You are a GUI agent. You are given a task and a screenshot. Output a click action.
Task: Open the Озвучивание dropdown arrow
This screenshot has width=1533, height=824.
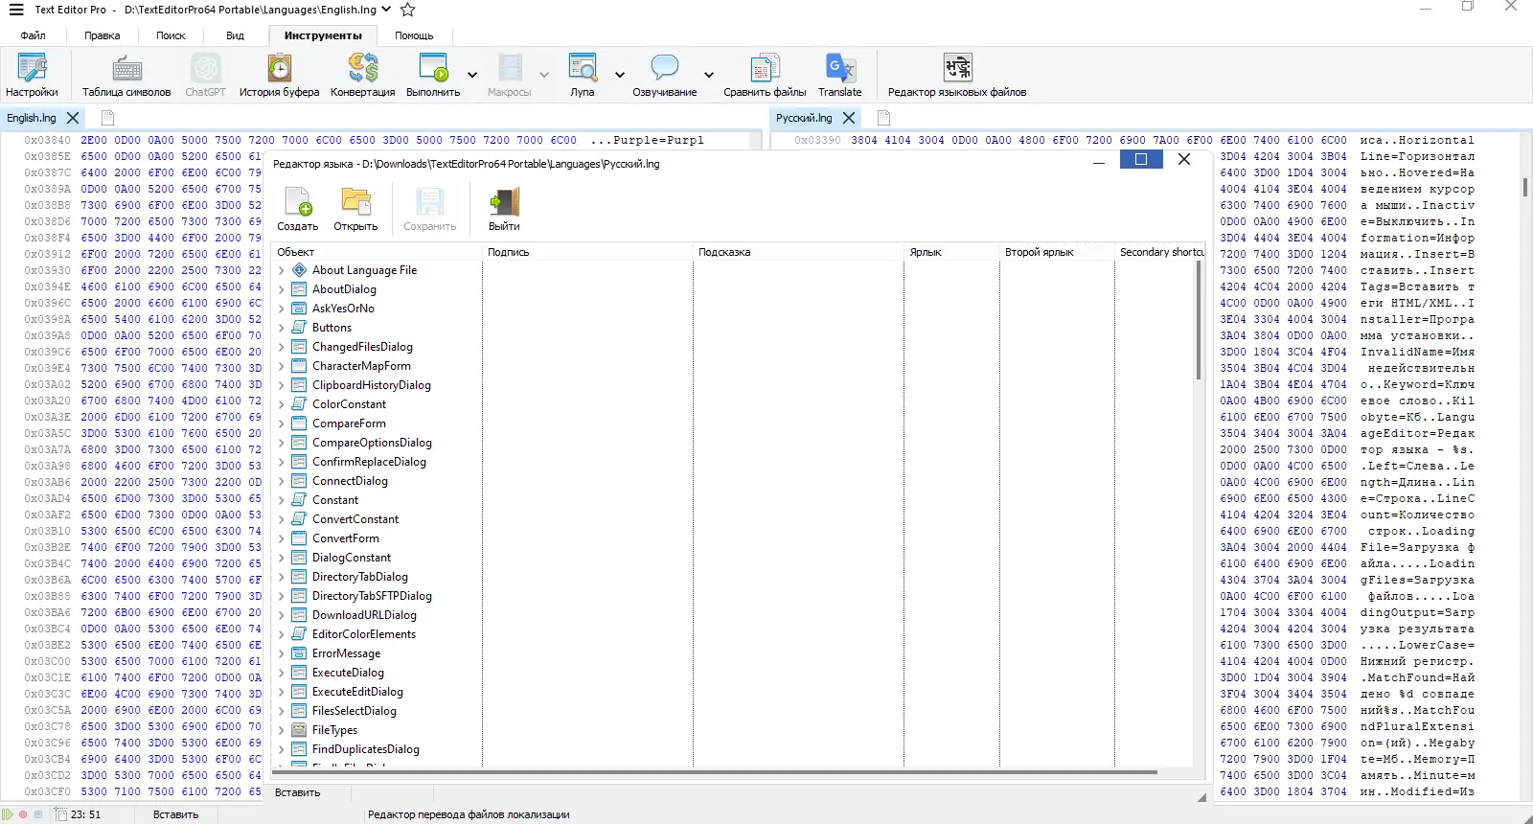[709, 75]
